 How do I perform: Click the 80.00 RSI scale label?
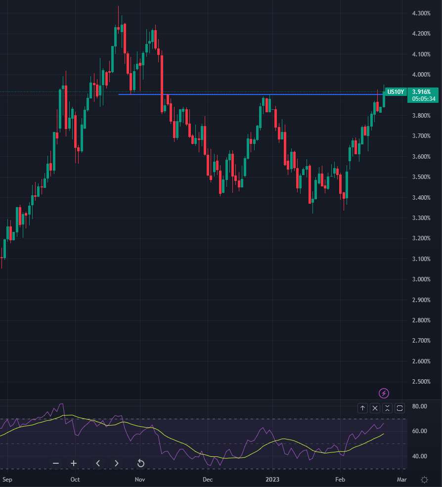pos(419,406)
